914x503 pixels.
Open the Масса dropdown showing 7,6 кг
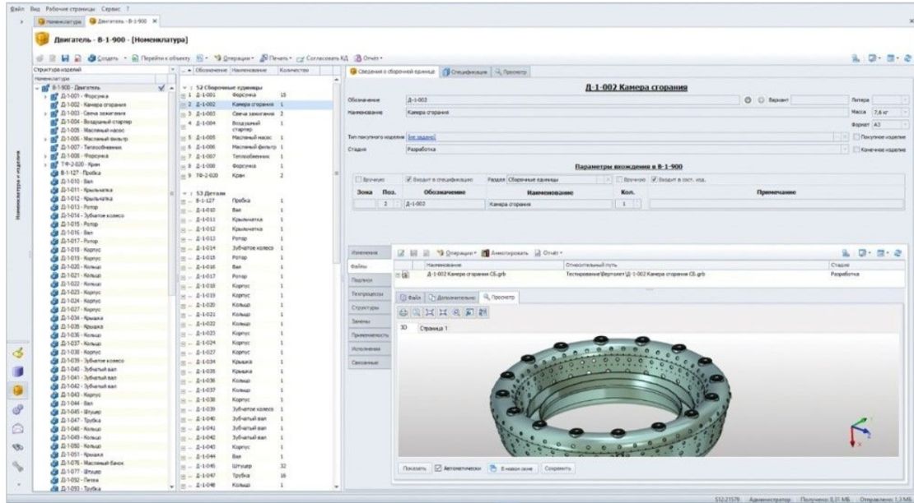(905, 112)
